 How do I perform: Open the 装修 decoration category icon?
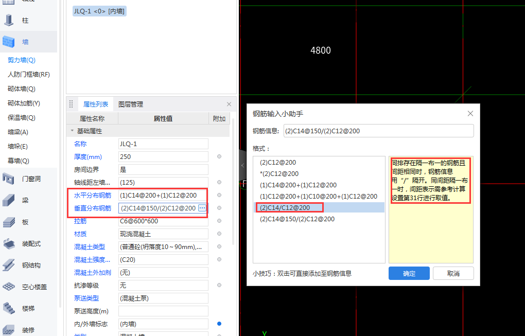9,330
